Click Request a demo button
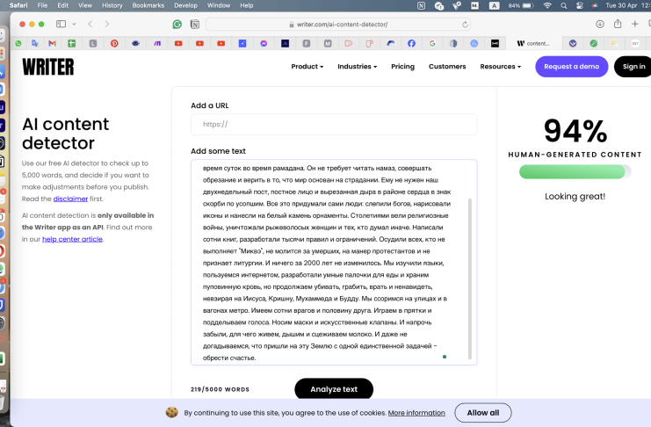Image resolution: width=651 pixels, height=427 pixels. [571, 67]
